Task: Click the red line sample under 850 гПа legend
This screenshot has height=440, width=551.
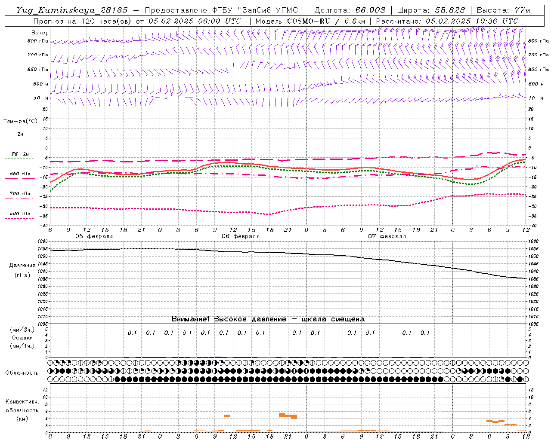Action: coord(20,179)
